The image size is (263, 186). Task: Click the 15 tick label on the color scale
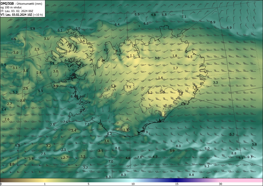(x=177, y=184)
